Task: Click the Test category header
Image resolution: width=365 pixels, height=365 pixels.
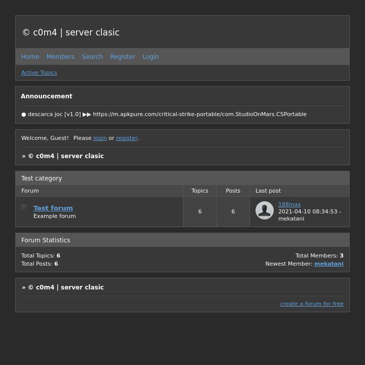Action: pos(42,178)
